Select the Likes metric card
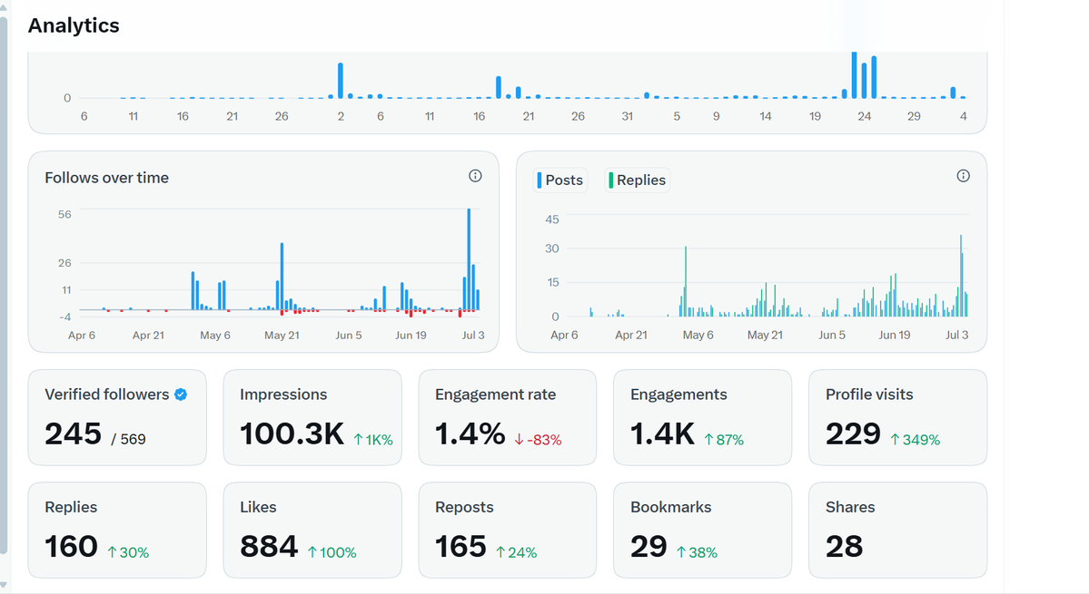This screenshot has height=594, width=1089. click(312, 531)
